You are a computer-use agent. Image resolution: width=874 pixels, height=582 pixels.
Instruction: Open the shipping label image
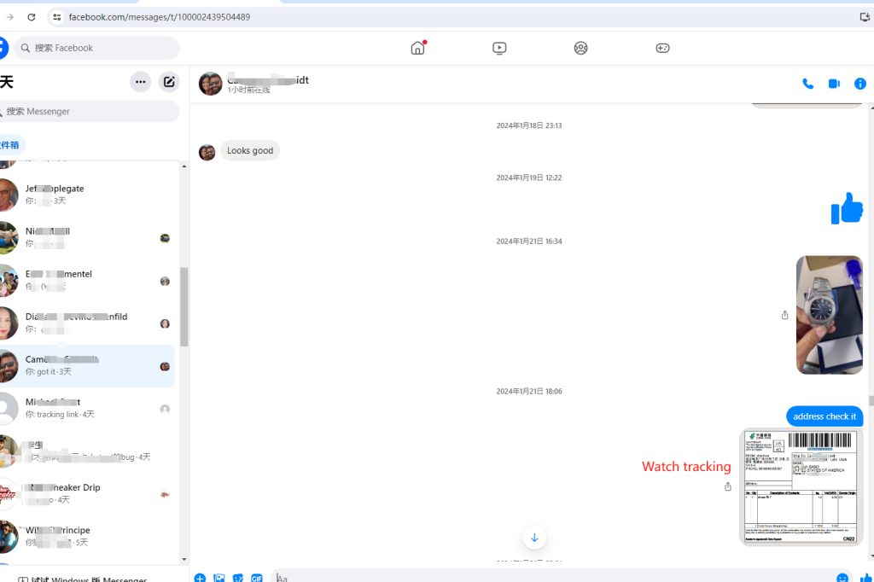801,486
